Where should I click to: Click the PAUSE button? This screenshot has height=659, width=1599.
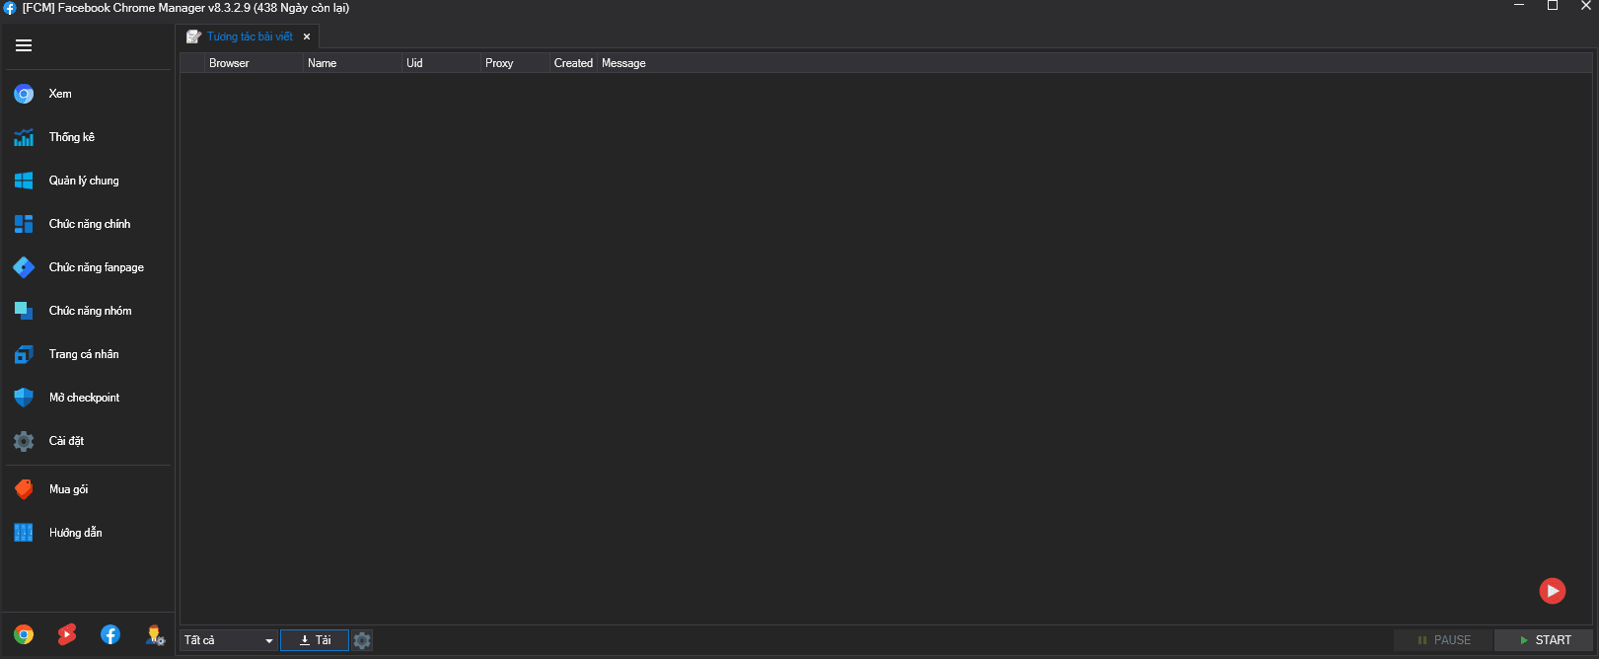pos(1443,640)
